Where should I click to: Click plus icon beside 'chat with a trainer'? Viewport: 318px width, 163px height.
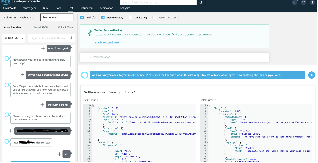pyautogui.click(x=42, y=105)
